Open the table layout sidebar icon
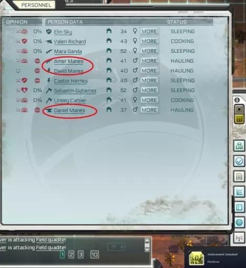 click(239, 207)
